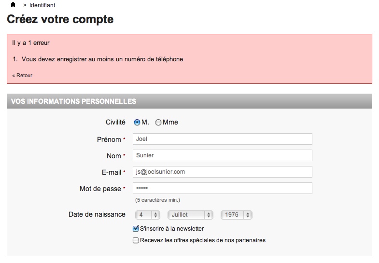379x263 pixels.
Task: Click the E-mail input field
Action: [223, 172]
